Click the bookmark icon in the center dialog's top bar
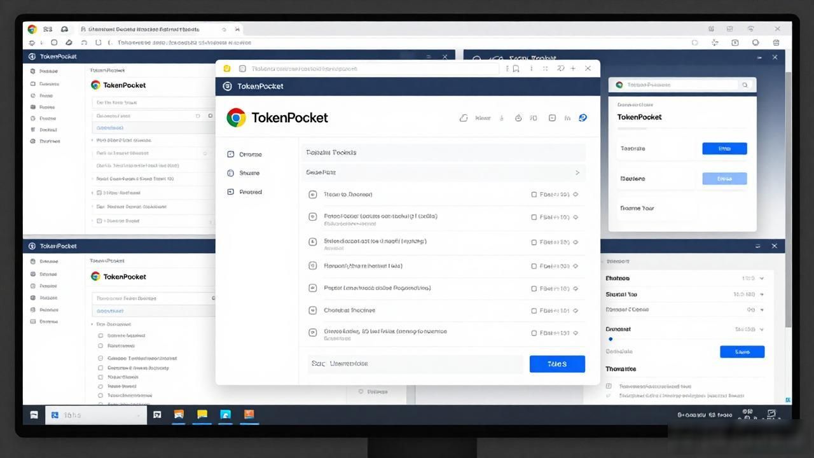Screen dimensions: 814x458 [516, 69]
